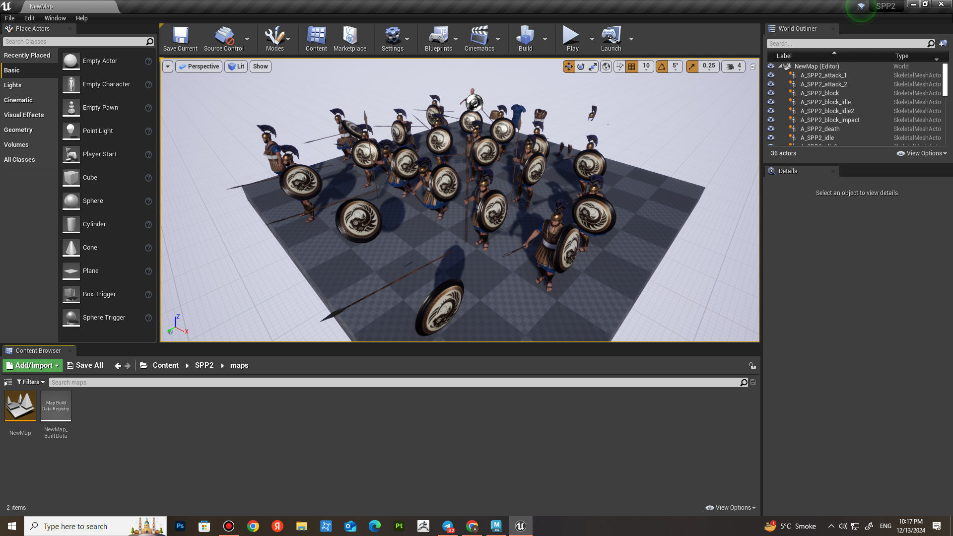Image resolution: width=953 pixels, height=536 pixels.
Task: Open the Perspective viewport dropdown
Action: point(199,67)
